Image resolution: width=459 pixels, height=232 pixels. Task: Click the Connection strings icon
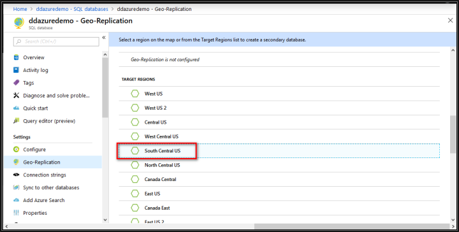pos(17,175)
